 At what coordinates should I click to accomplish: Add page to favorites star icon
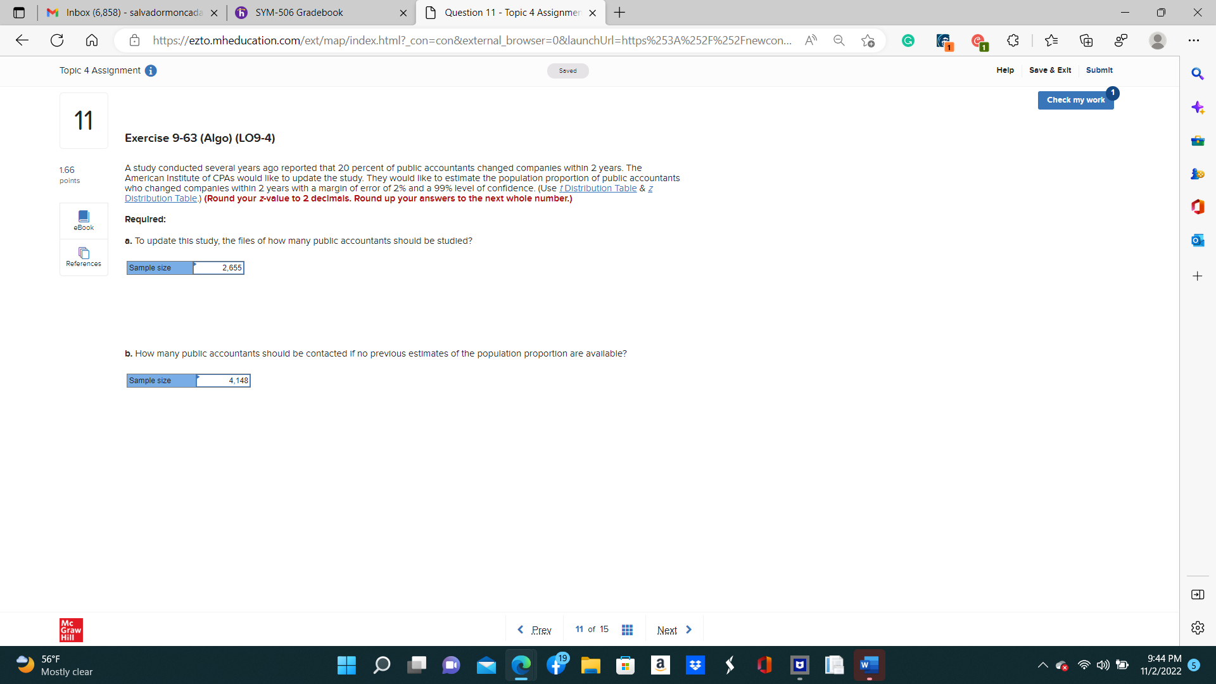(x=868, y=41)
